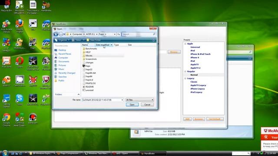Launch Opera from the desktop
This screenshot has width=278, height=156.
coord(20,62)
